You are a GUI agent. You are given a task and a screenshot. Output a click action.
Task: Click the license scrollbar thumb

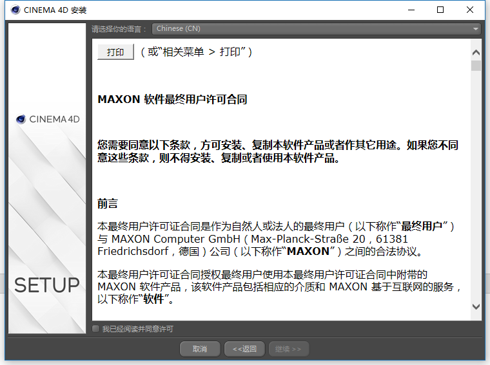(x=476, y=66)
